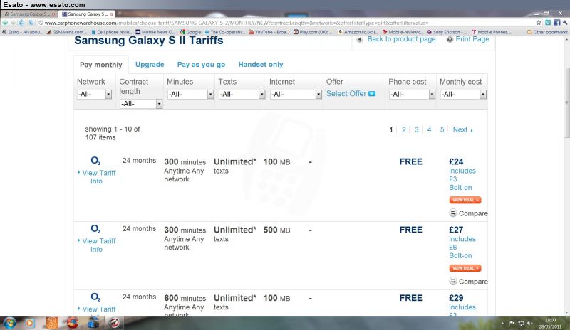Screen dimensions: 570x330
Task: Switch to the Upgrade tab
Action: (150, 64)
